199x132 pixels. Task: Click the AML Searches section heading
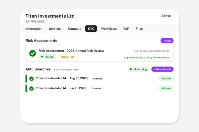point(38,69)
